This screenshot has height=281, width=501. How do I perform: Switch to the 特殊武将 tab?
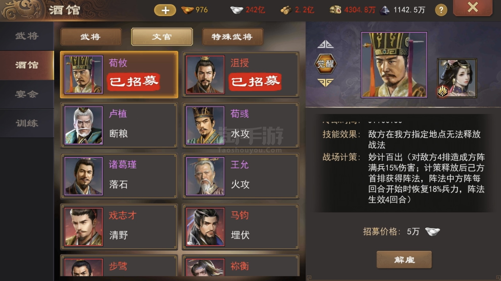(x=232, y=37)
